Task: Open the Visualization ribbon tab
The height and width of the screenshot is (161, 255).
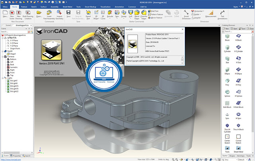Action: (105, 7)
